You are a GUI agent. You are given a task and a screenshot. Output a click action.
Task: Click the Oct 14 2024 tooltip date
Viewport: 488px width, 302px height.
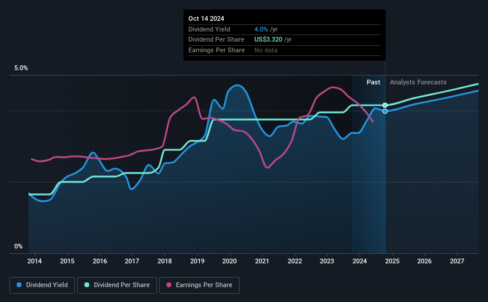(206, 18)
